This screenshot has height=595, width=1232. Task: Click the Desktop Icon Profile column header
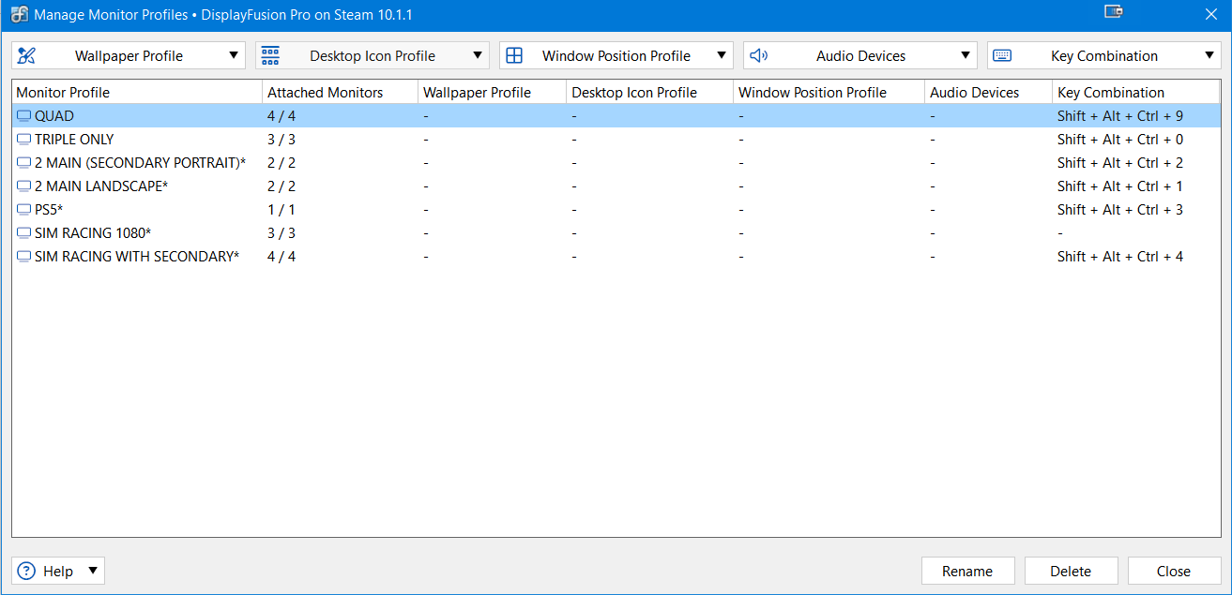pos(650,92)
